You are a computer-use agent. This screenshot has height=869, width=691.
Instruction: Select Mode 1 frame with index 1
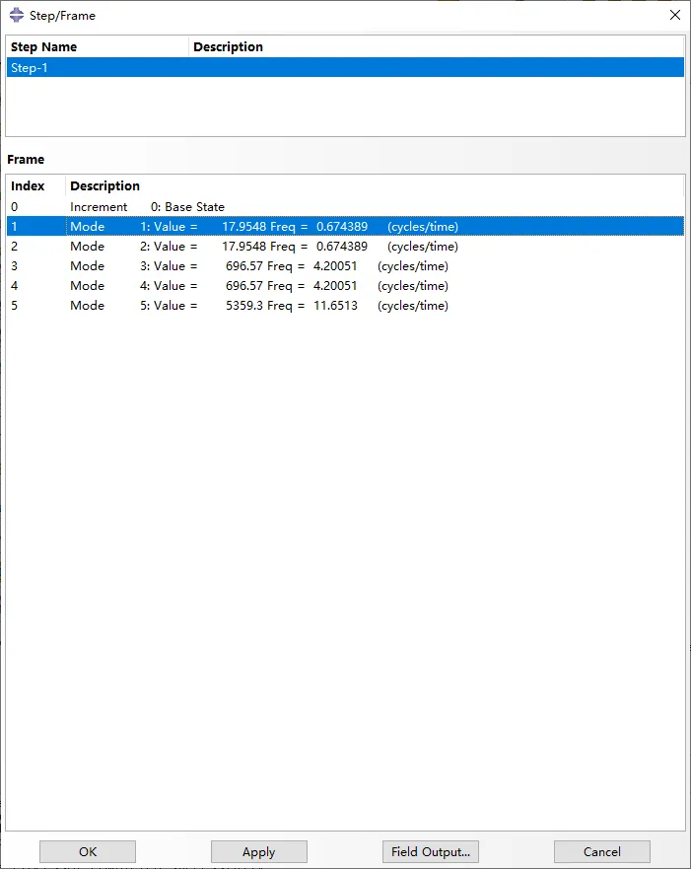pos(264,227)
